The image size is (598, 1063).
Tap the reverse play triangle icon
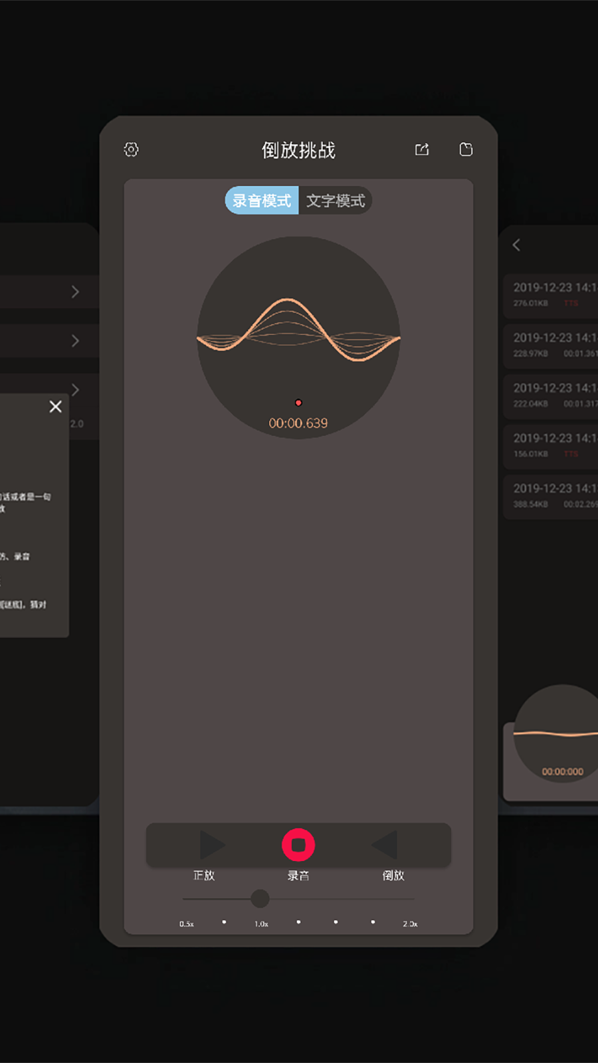pyautogui.click(x=385, y=845)
